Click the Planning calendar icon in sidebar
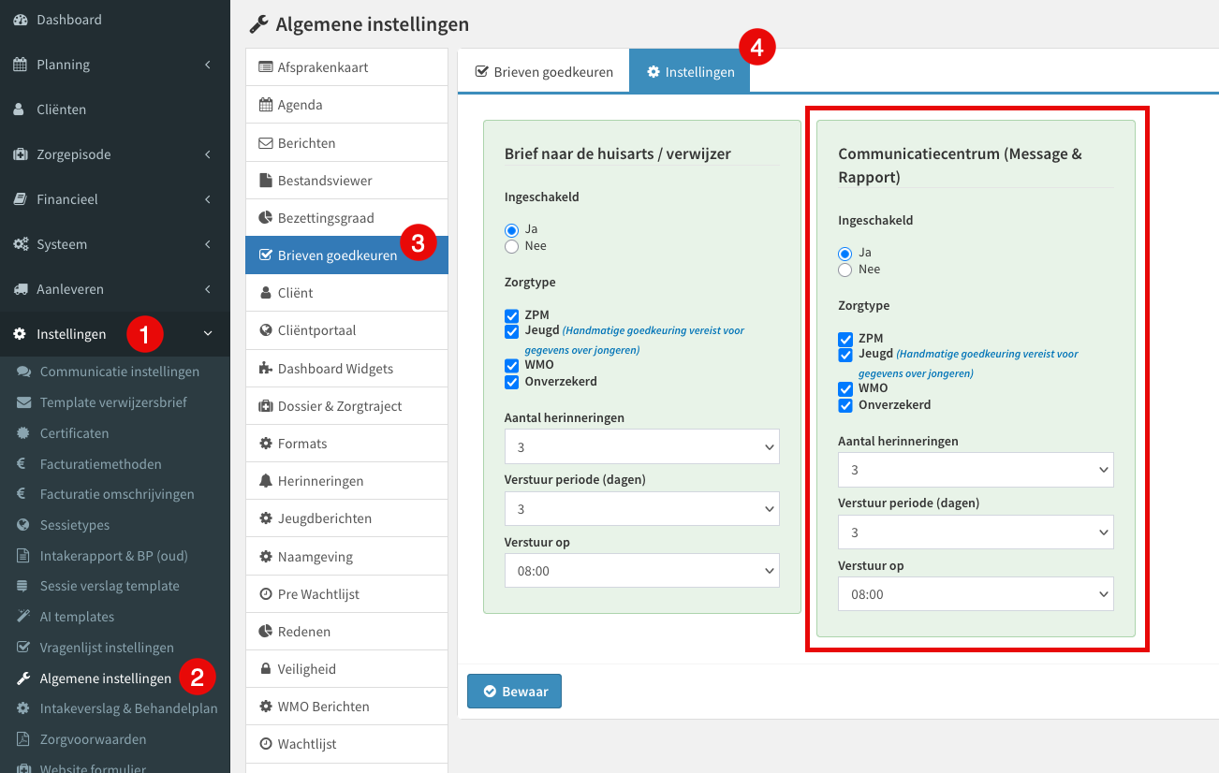Screen dimensions: 1219x773 (20, 65)
